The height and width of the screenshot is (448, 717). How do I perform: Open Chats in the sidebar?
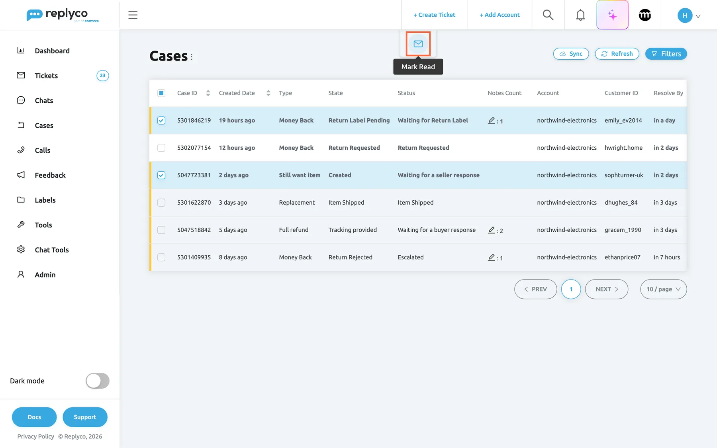click(x=44, y=100)
